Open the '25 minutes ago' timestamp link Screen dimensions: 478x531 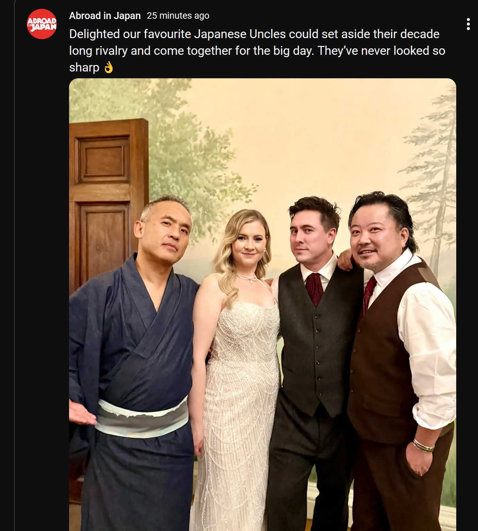coord(178,16)
